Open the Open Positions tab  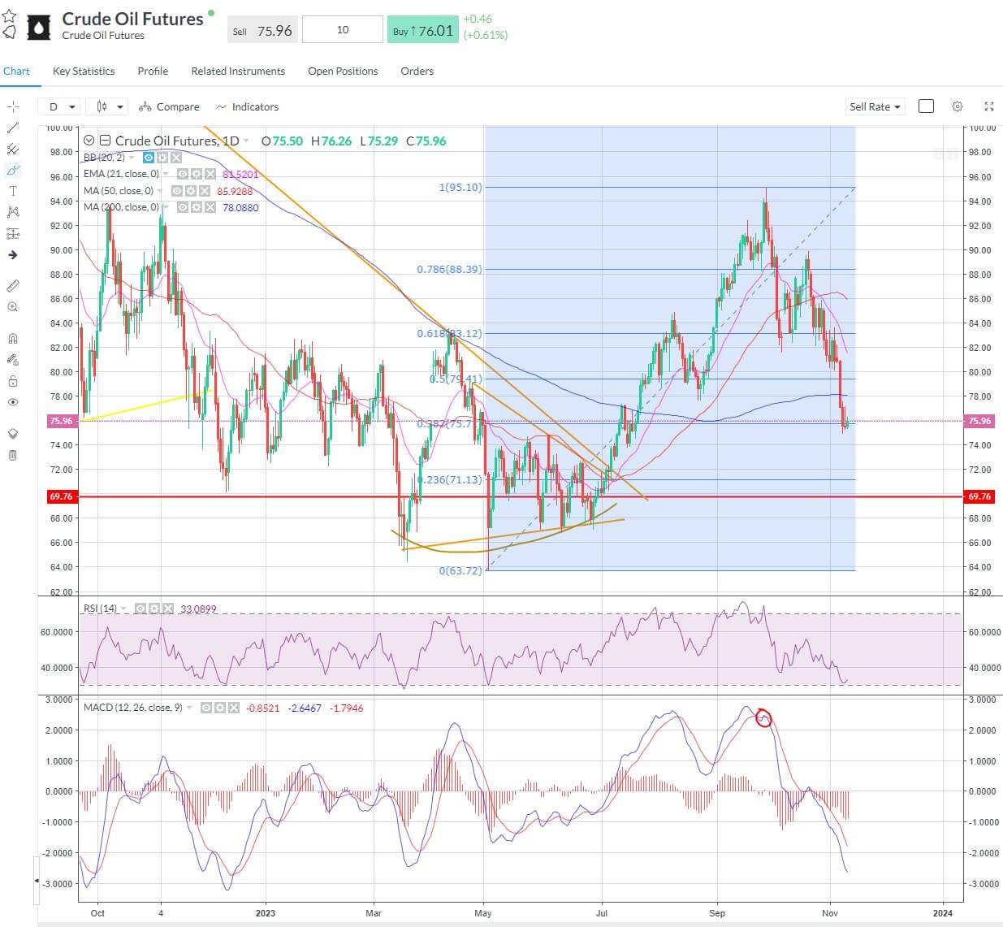343,71
